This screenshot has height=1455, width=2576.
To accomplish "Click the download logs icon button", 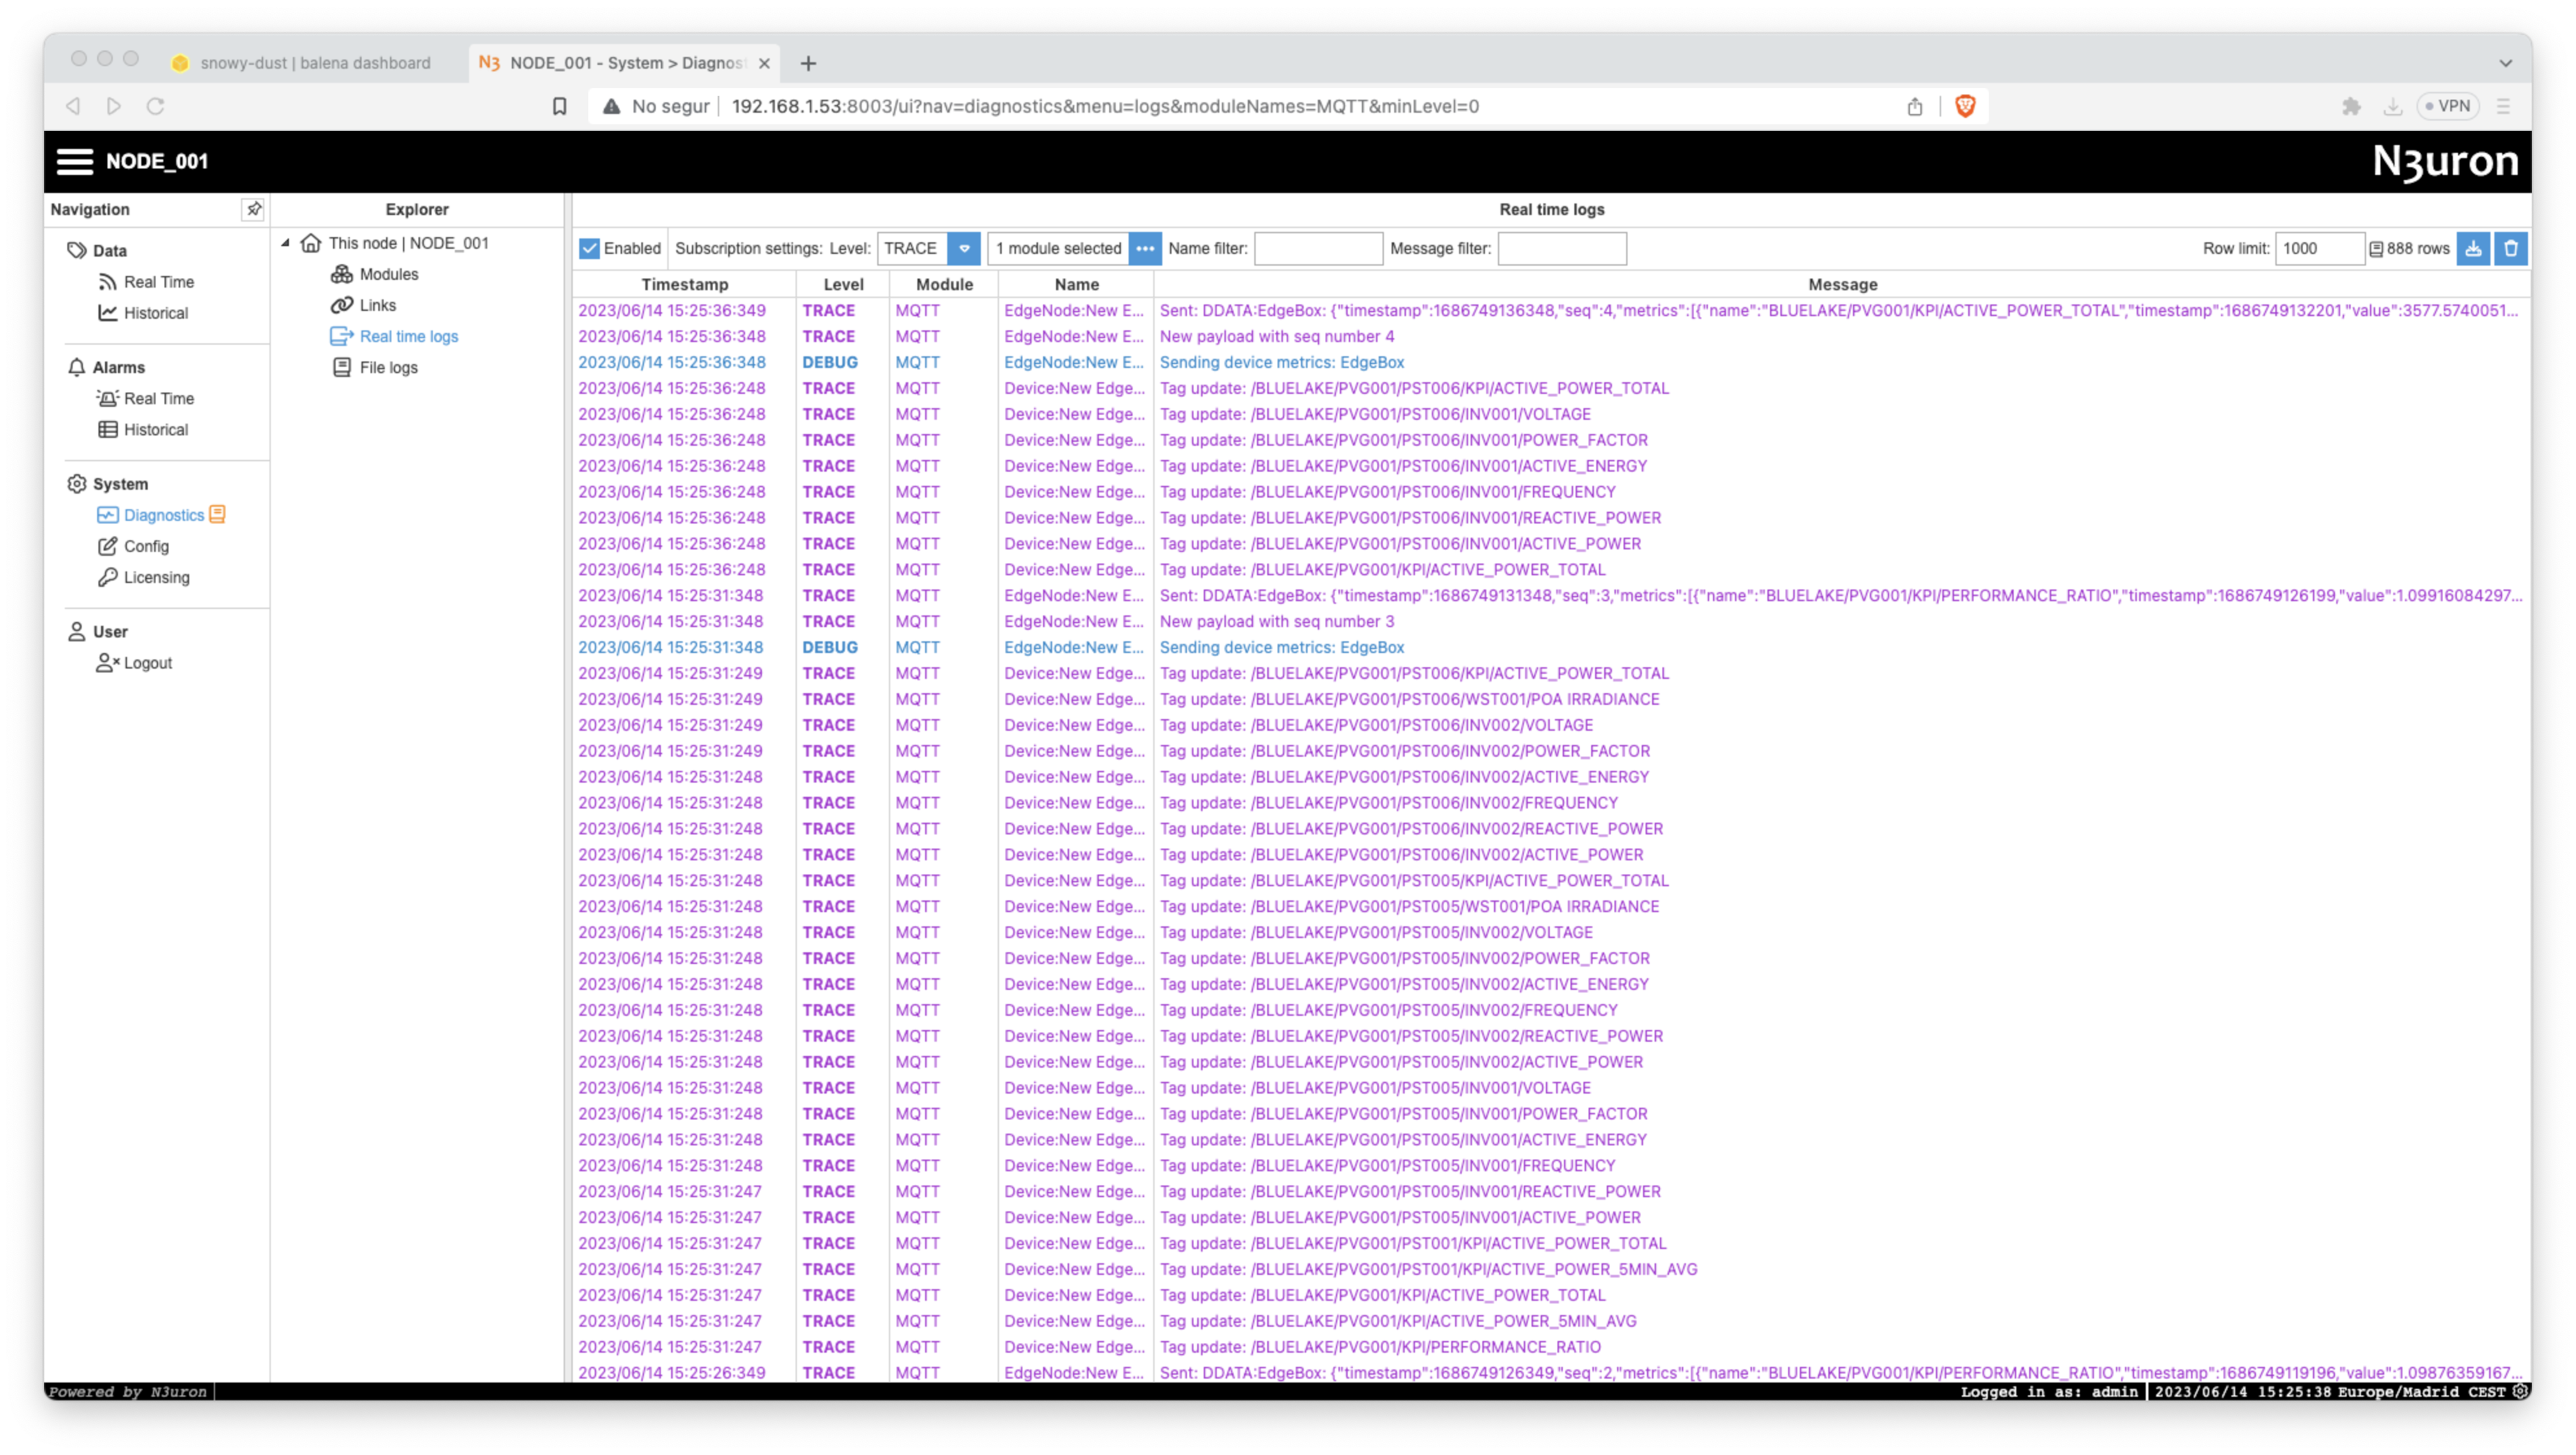I will [2473, 249].
